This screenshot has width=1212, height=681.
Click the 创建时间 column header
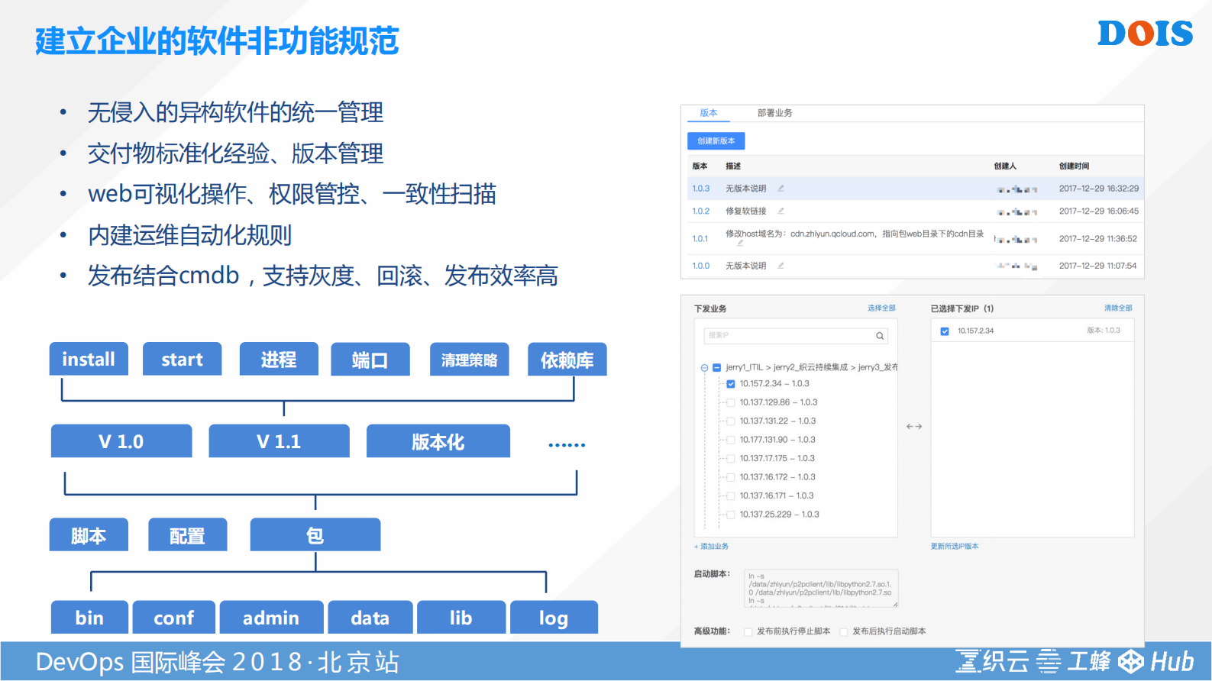click(1074, 166)
